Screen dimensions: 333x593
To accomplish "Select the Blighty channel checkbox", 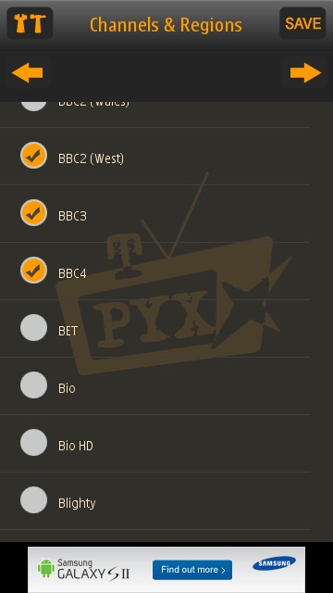I will (x=33, y=500).
